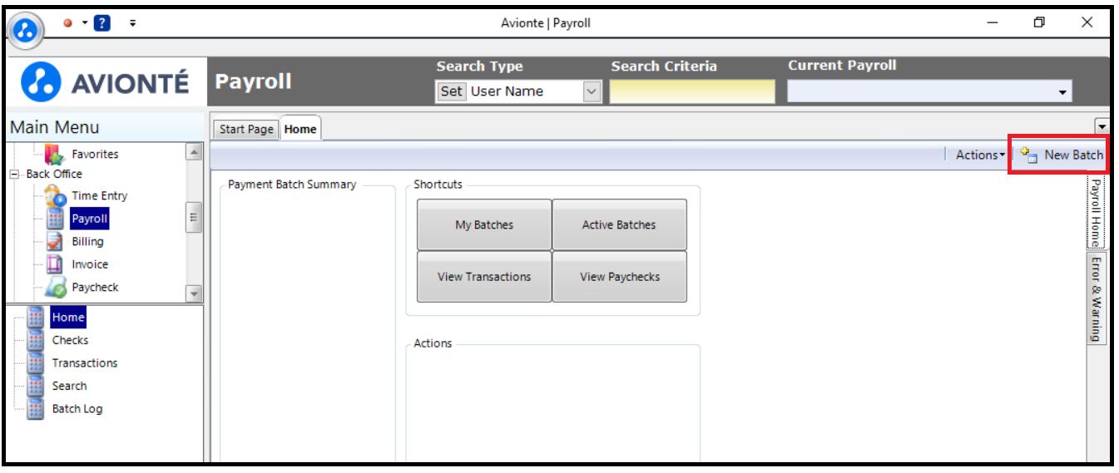Collapse the Back Office tree node
Screen dimensions: 1119x473
tap(14, 175)
